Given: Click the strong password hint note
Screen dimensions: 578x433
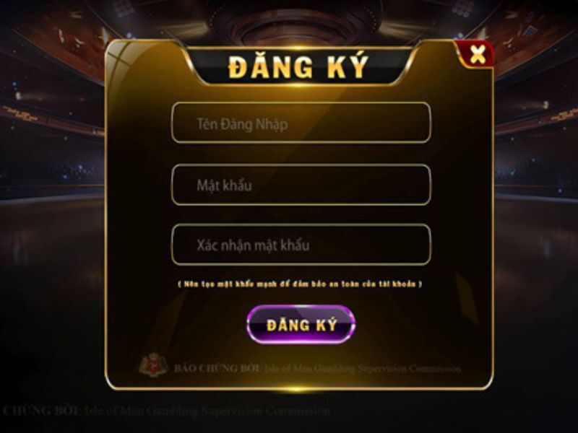Looking at the screenshot, I should (300, 284).
